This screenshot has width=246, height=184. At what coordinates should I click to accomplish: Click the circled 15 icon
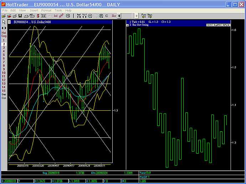(68, 16)
